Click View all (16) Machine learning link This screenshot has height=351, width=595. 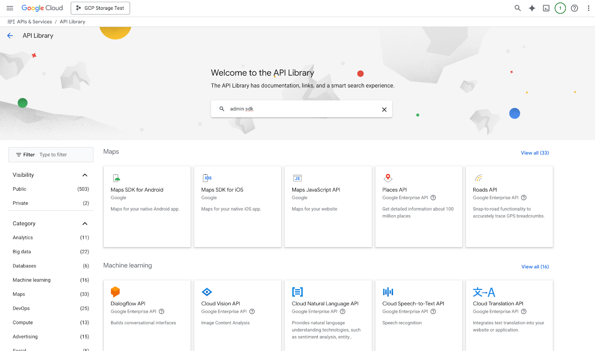coord(535,267)
